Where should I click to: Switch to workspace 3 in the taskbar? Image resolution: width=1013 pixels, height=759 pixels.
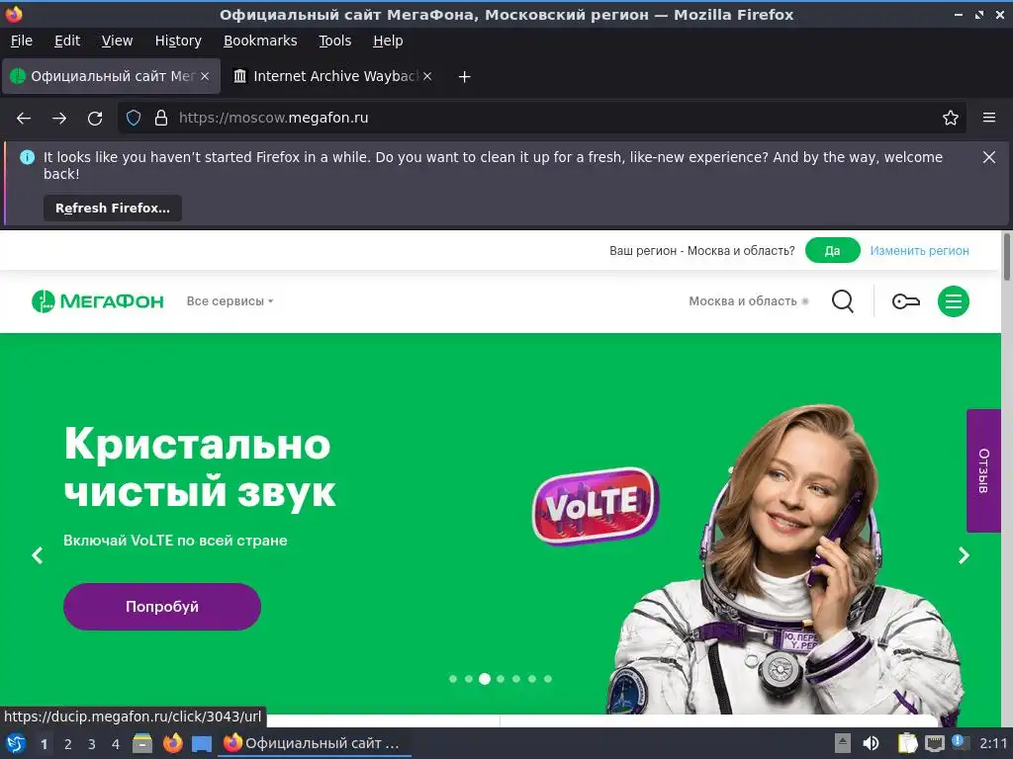click(x=92, y=744)
